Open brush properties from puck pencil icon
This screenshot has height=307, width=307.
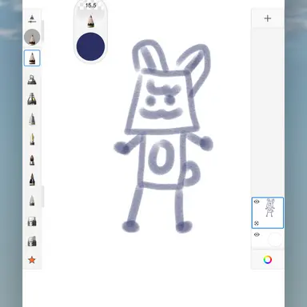click(90, 22)
